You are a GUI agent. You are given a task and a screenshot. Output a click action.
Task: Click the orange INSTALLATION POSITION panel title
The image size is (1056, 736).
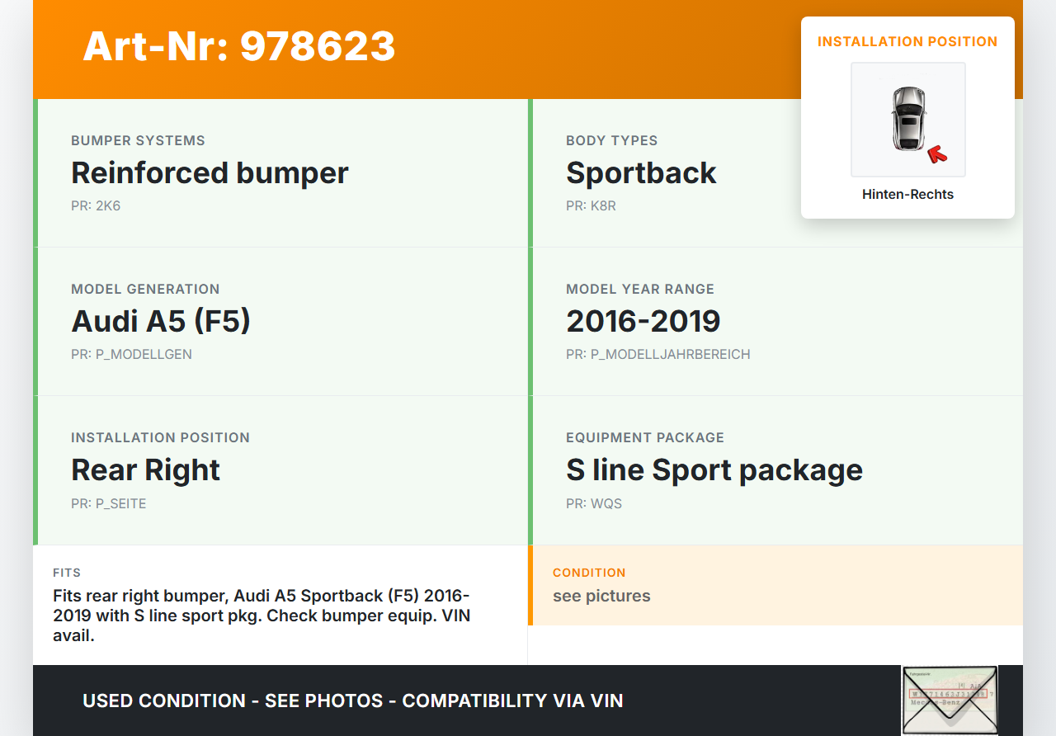pos(907,41)
